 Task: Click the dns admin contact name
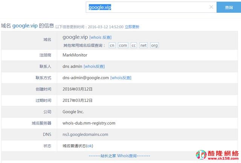coord(72,66)
